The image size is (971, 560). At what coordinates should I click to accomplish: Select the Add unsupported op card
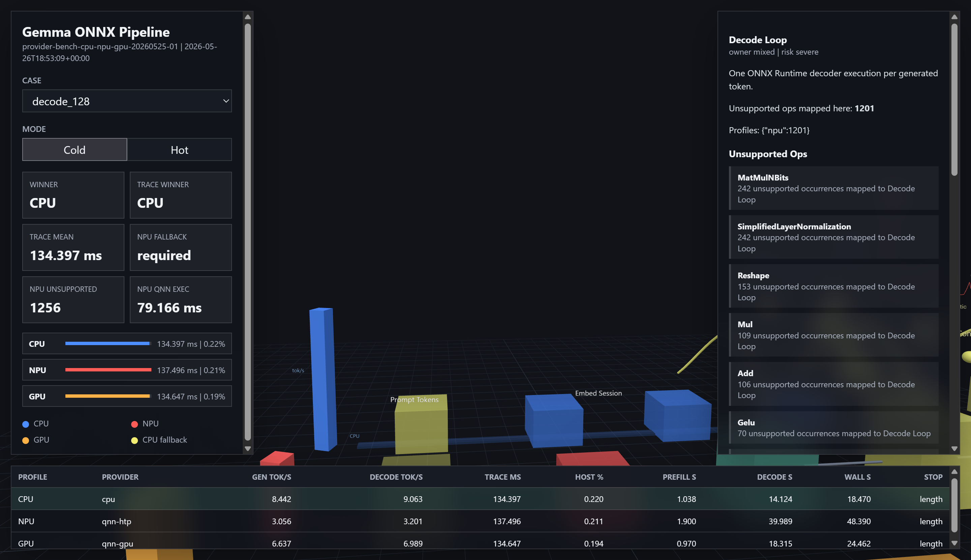pos(833,384)
